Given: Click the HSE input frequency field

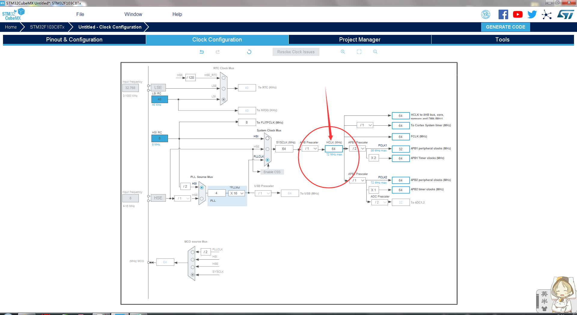Looking at the screenshot, I should 130,198.
